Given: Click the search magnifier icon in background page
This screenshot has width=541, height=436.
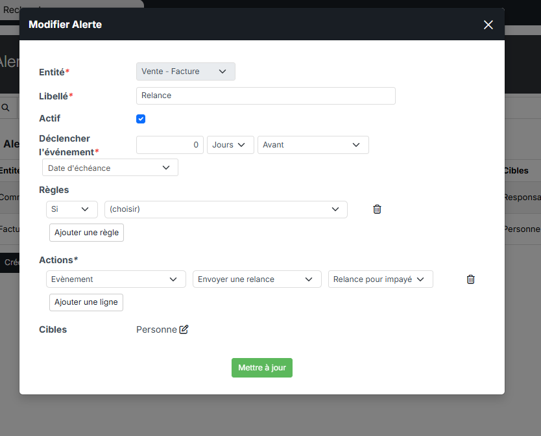Looking at the screenshot, I should [x=6, y=107].
